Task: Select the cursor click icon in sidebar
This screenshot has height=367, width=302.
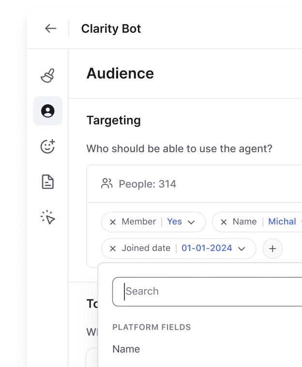Action: [x=47, y=218]
